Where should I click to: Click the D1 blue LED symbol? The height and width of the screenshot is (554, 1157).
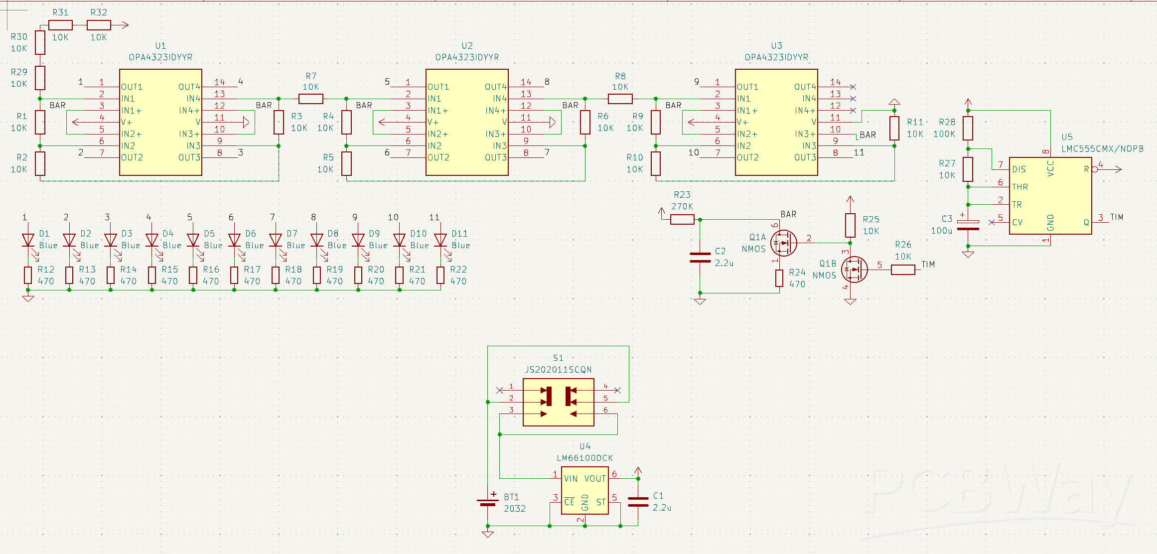point(28,240)
